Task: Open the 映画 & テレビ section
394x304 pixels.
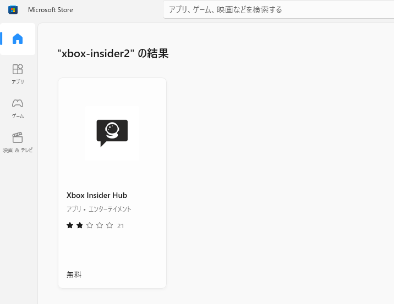Action: (x=18, y=142)
